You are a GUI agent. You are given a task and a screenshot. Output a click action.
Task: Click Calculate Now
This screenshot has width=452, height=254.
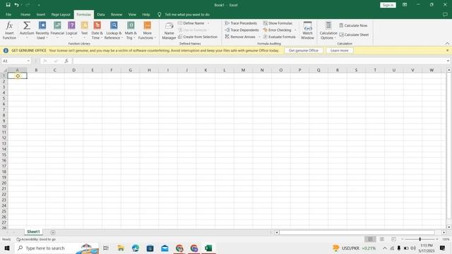(x=353, y=25)
